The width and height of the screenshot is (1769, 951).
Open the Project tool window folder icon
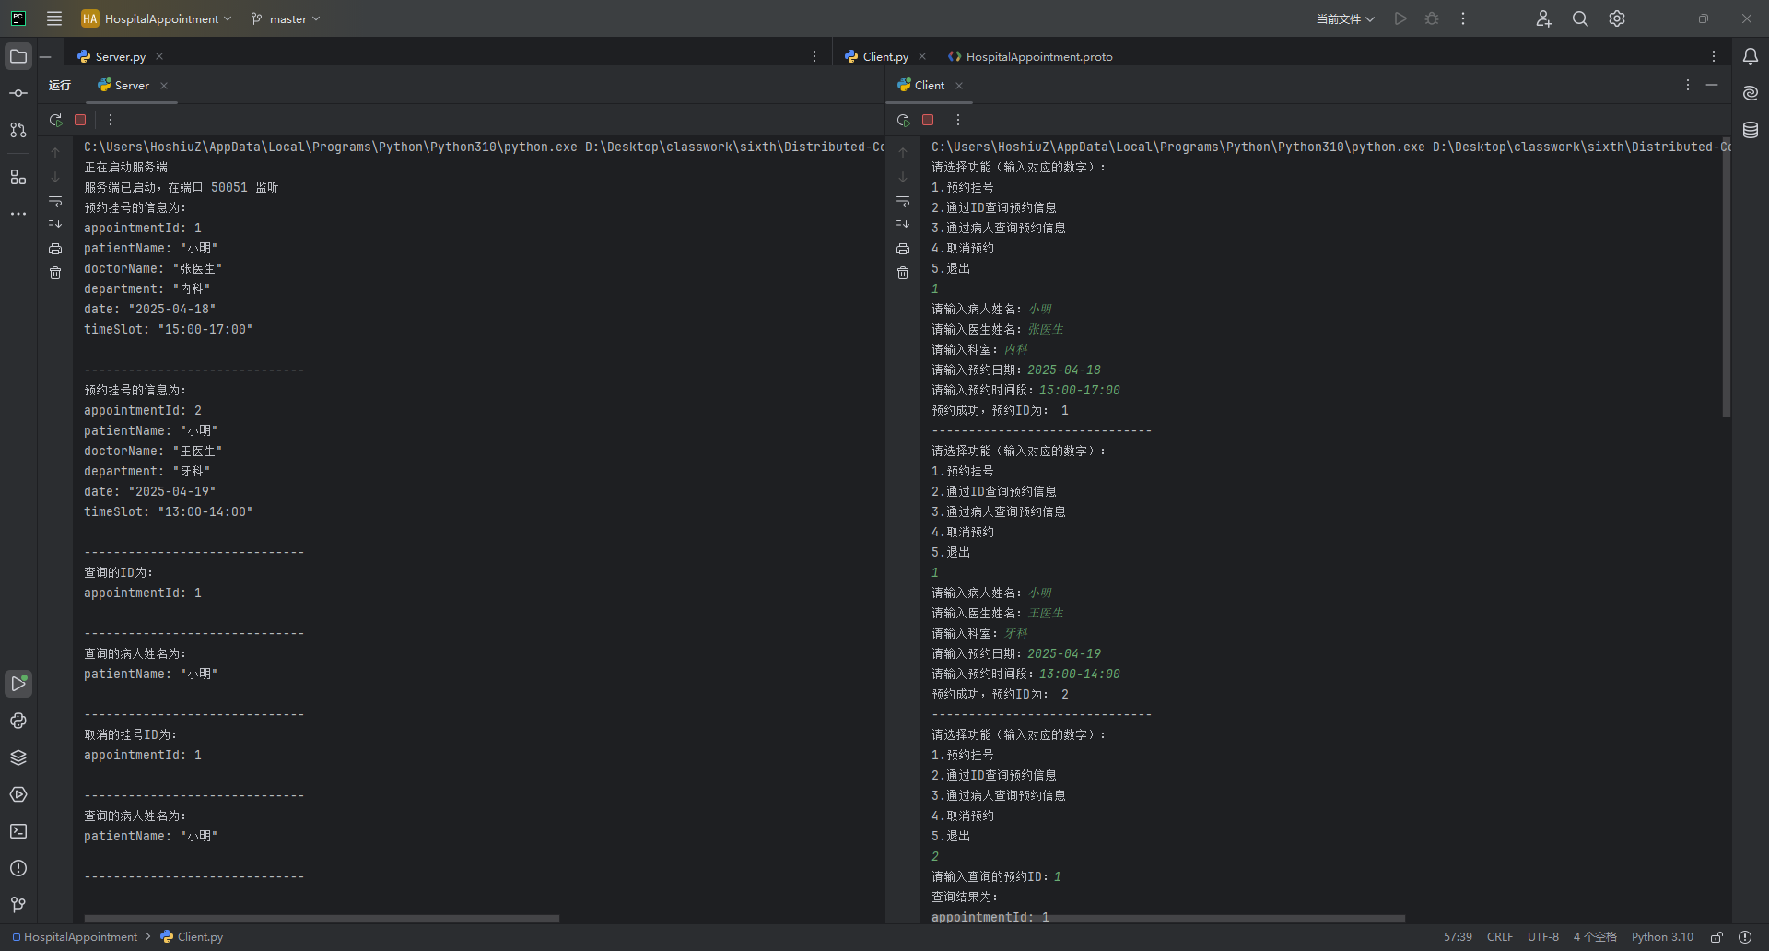click(x=18, y=56)
